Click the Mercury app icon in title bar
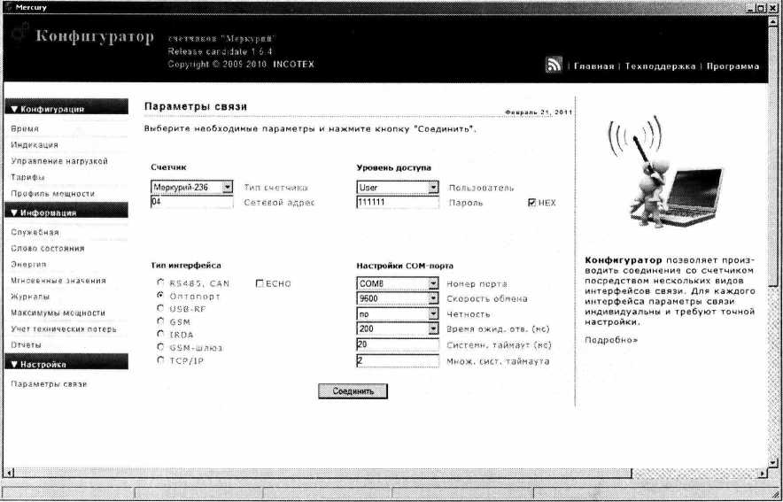 7,7
